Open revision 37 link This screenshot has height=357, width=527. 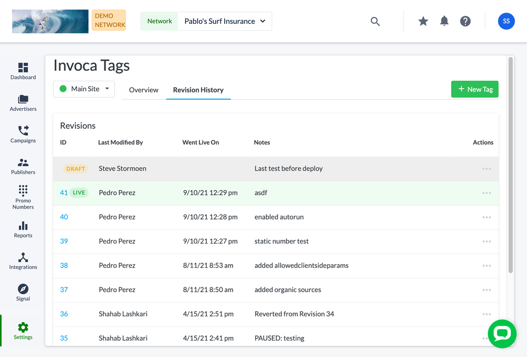pos(64,289)
